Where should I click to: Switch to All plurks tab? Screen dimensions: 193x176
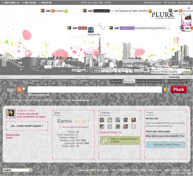[x=116, y=81]
